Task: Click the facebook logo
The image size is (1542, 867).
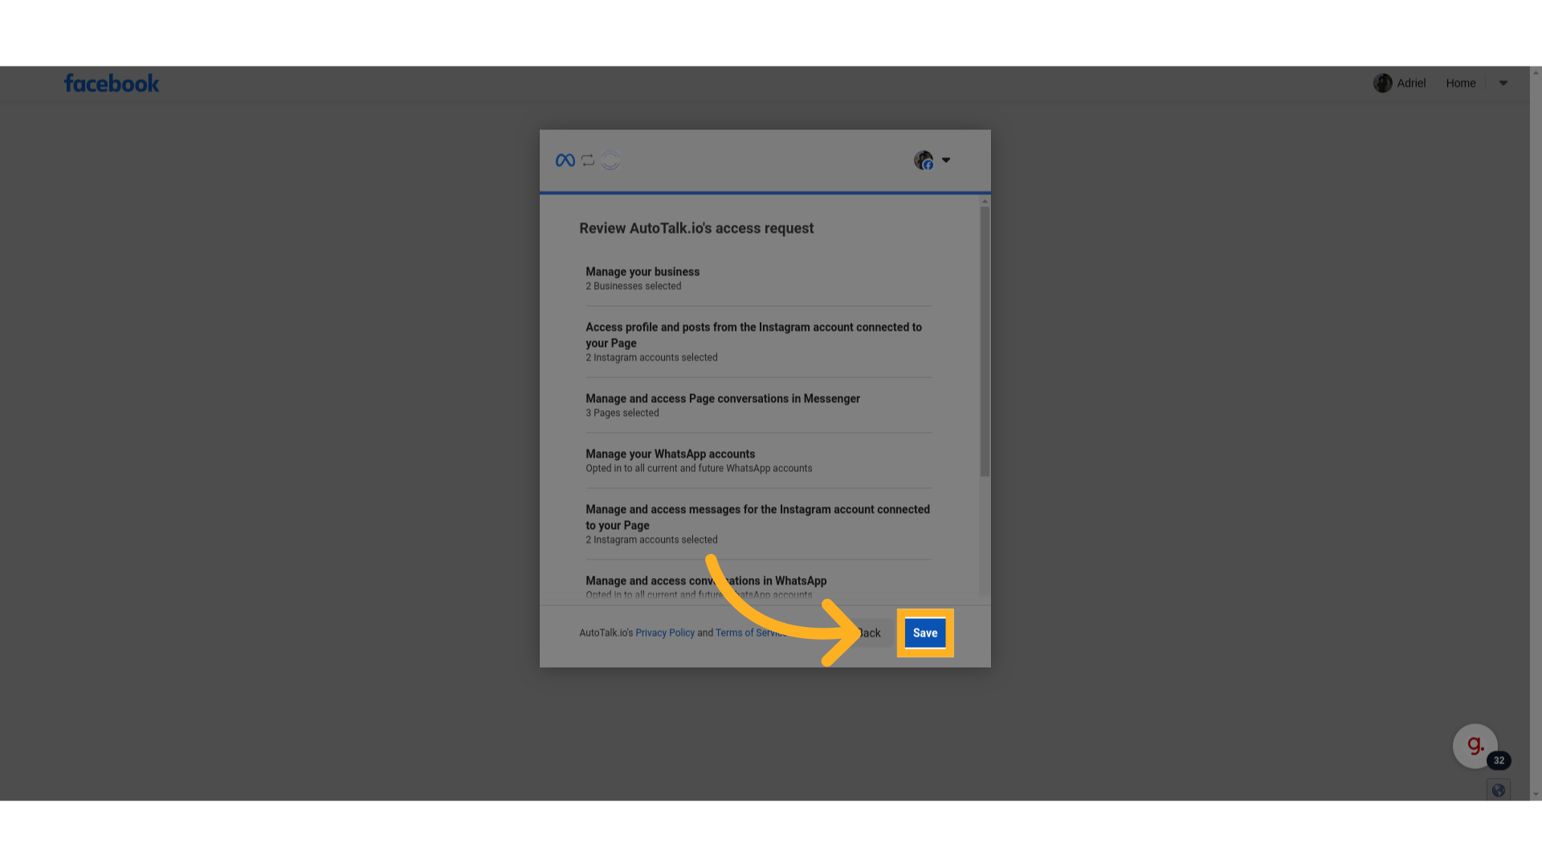Action: coord(112,83)
